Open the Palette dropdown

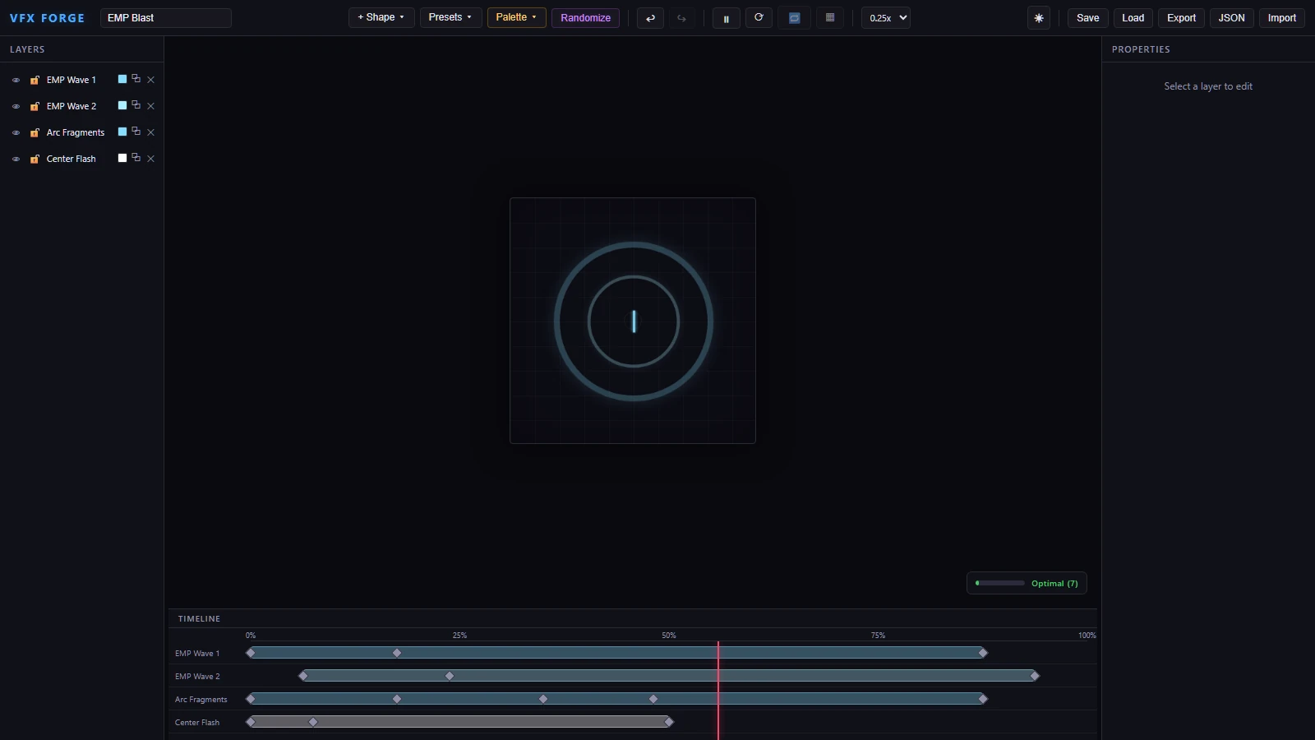tap(516, 17)
